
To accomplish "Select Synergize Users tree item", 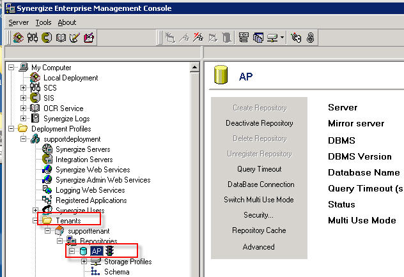I will (x=80, y=211).
